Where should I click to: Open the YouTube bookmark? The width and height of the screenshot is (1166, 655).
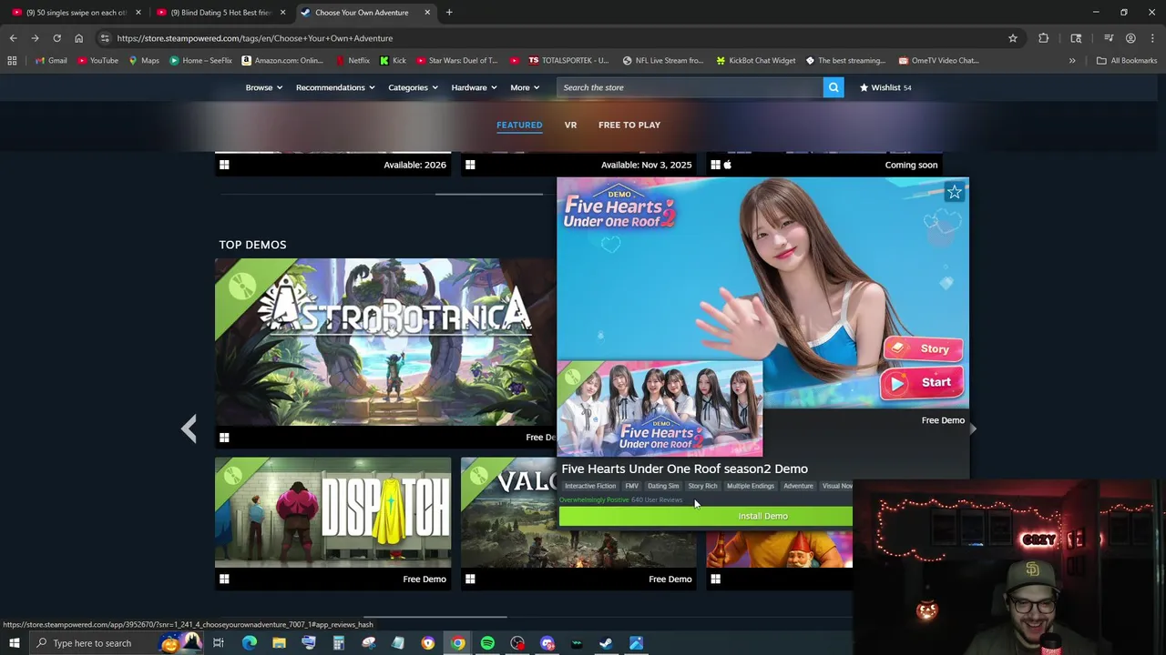97,61
